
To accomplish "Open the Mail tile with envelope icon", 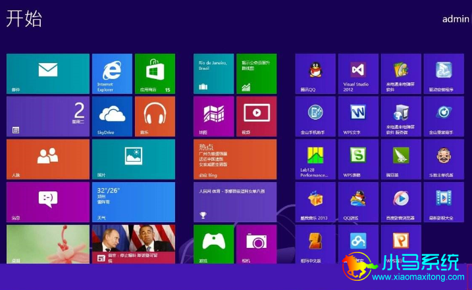I will click(48, 74).
